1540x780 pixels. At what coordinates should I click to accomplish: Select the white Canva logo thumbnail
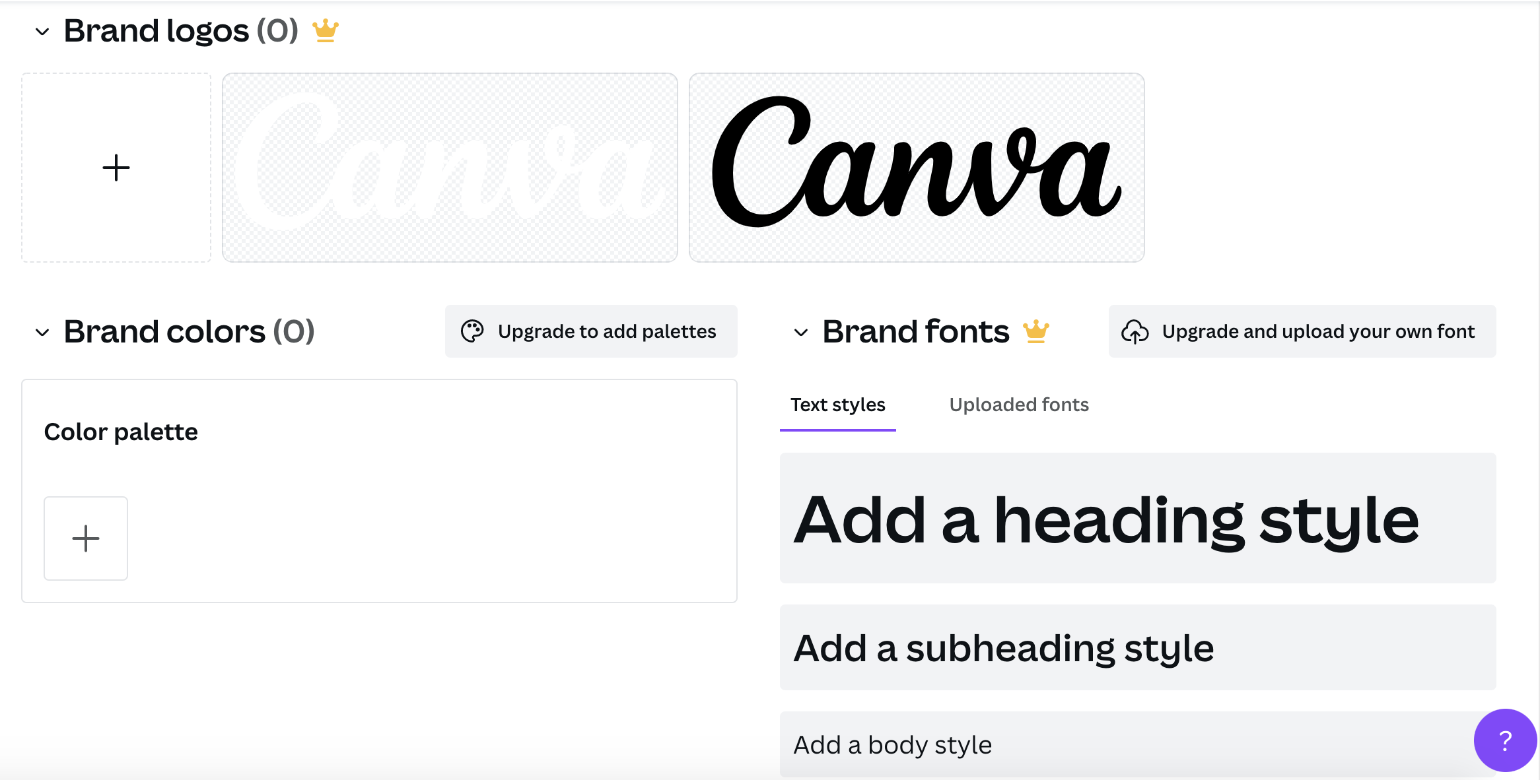[450, 168]
